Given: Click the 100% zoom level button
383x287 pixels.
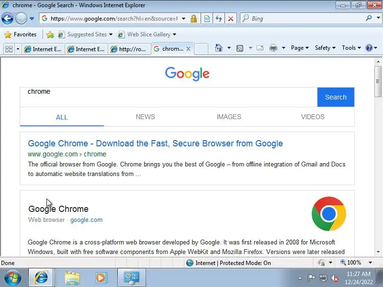Looking at the screenshot, I should (x=351, y=263).
